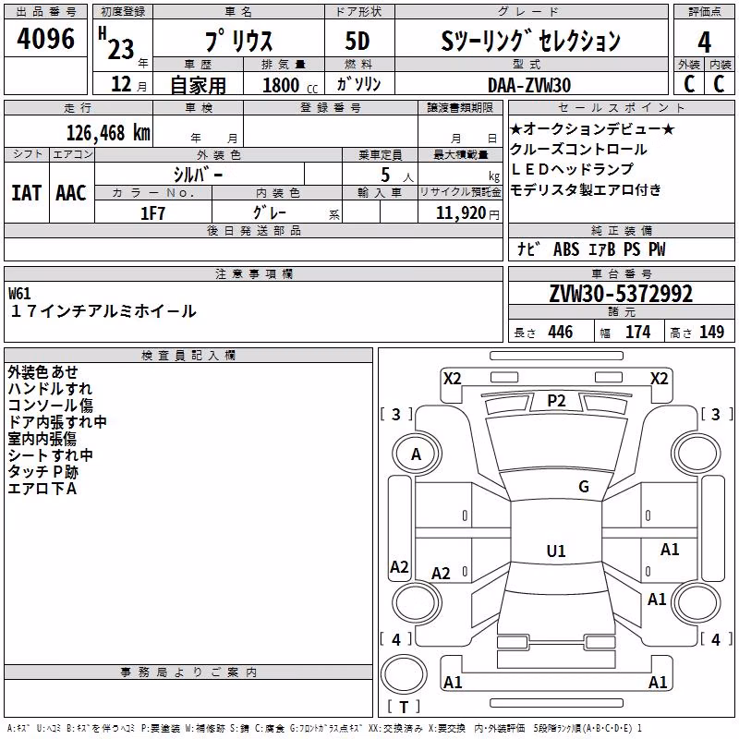Click the エアB equipment entry
739x739 pixels.
pos(602,248)
